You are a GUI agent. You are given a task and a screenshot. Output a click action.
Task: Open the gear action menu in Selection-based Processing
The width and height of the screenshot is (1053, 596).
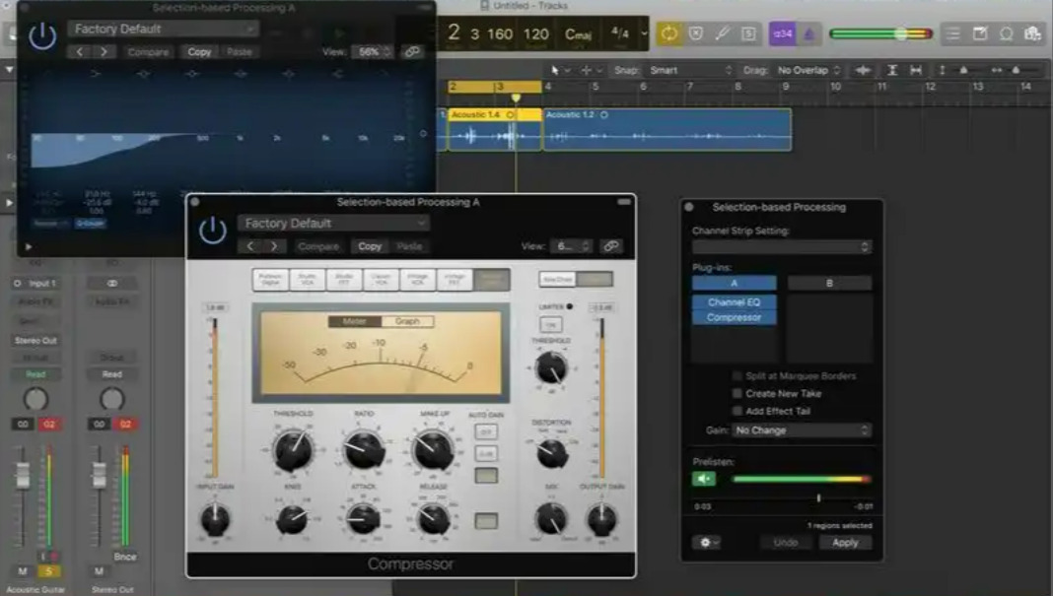(707, 543)
